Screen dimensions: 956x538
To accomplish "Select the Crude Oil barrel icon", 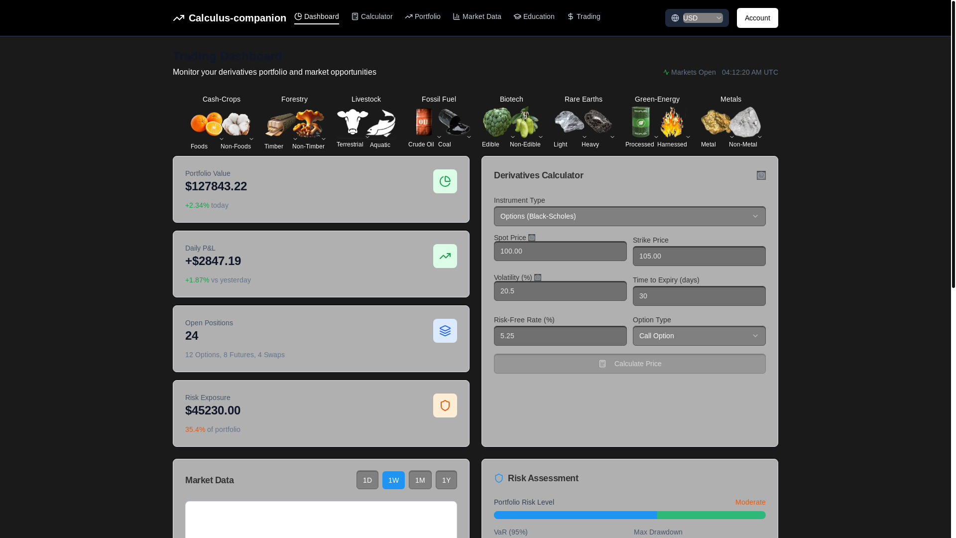I will pos(424,122).
